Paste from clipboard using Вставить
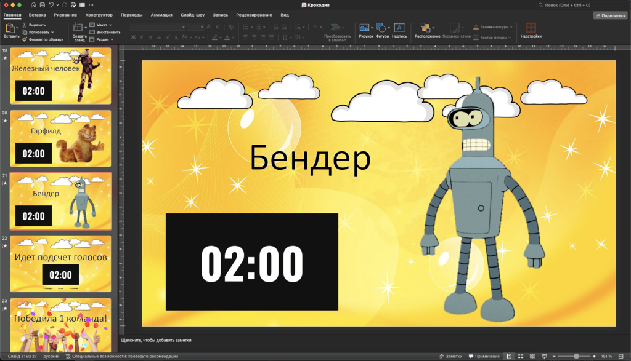Viewport: 631px width, 361px height. click(10, 31)
